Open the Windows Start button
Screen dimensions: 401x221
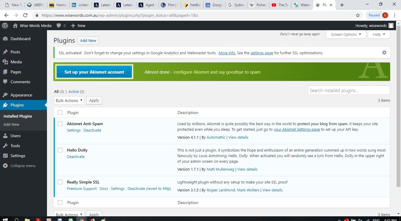pos(5,219)
